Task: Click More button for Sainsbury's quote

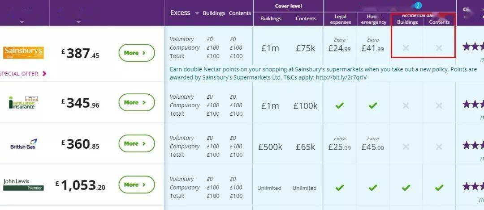Action: click(136, 53)
